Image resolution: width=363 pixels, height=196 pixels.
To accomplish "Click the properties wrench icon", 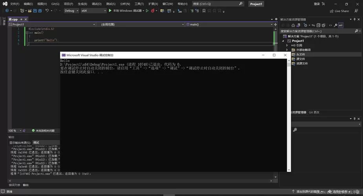I will (x=335, y=25).
